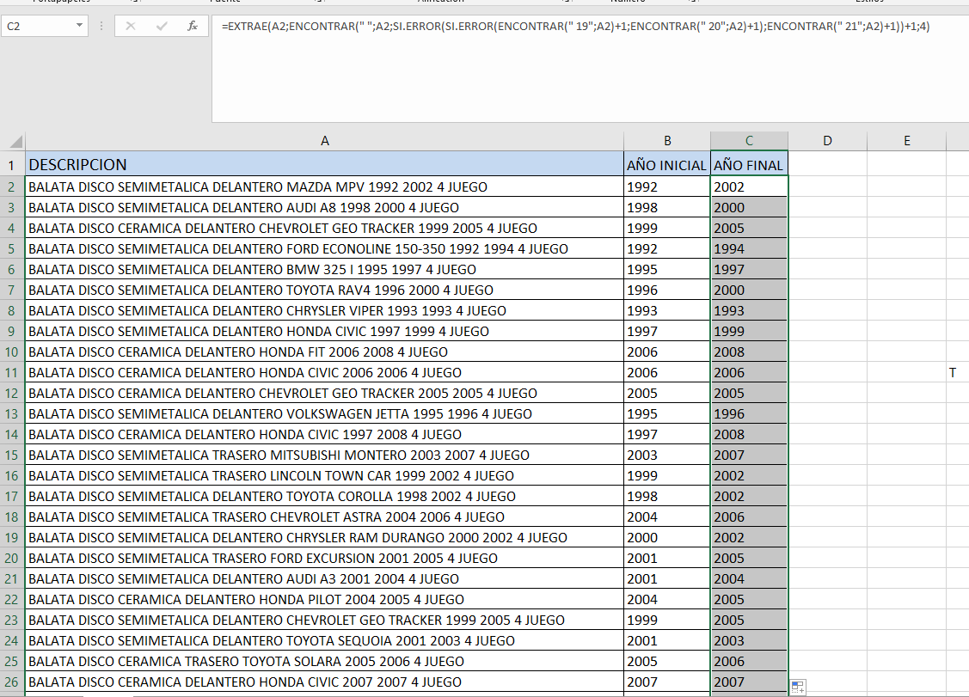Click inside the formula bar EXTRAE formula
969x697 pixels.
575,26
